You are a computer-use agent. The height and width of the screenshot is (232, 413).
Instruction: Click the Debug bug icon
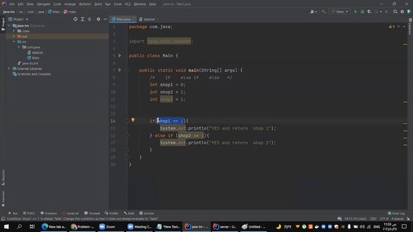coord(363,12)
